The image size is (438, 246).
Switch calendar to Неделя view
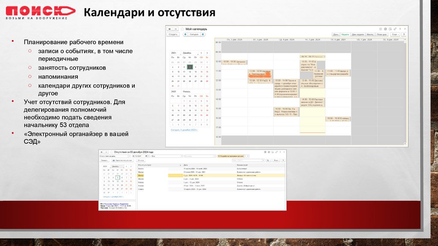coord(345,35)
